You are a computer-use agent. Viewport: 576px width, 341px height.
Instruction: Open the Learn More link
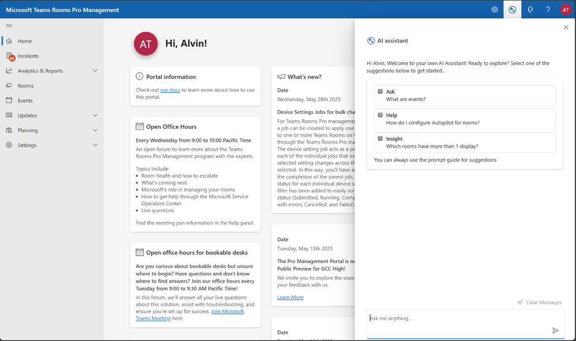tap(290, 297)
